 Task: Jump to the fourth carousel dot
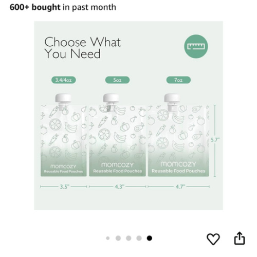[139, 238]
